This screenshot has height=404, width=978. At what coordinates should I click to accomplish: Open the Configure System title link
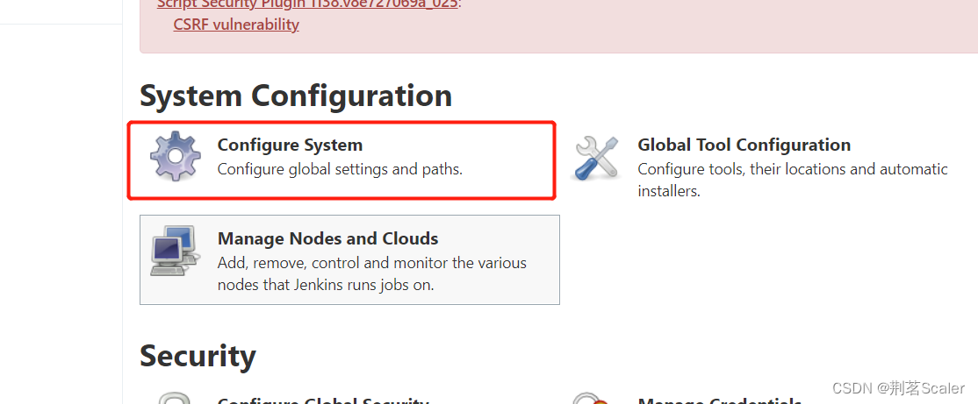point(290,145)
